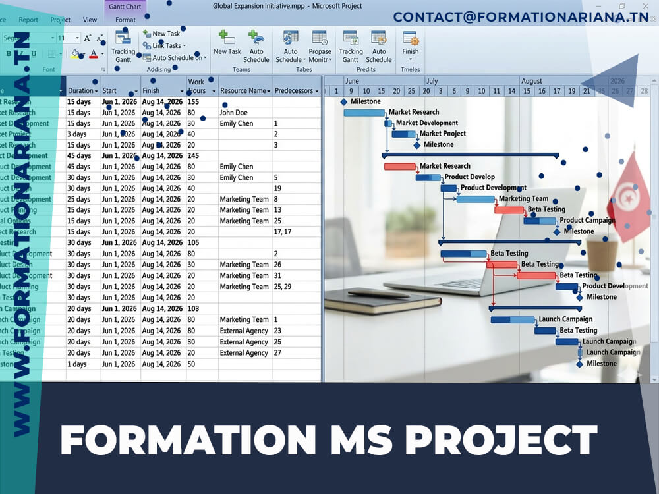Open the Project tab
Image resolution: width=659 pixels, height=494 pixels.
coord(61,20)
